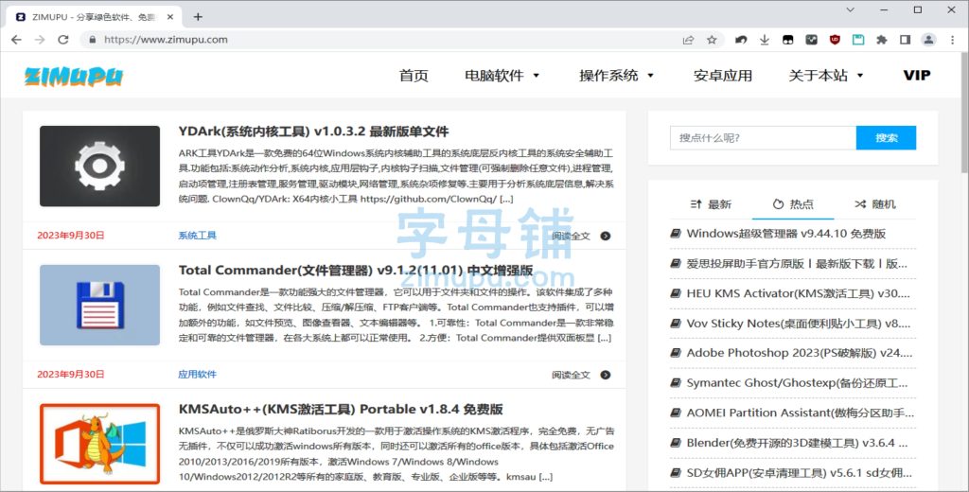
Task: Click the 2023年9月30日 date under YDArk
Action: pyautogui.click(x=70, y=236)
